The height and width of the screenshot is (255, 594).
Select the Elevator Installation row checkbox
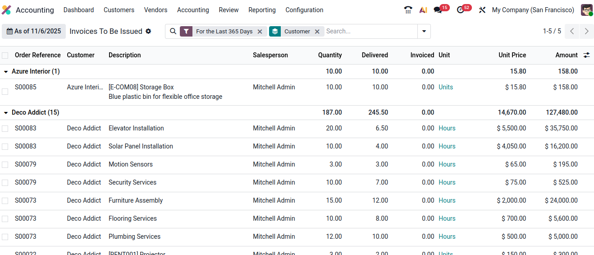click(5, 129)
